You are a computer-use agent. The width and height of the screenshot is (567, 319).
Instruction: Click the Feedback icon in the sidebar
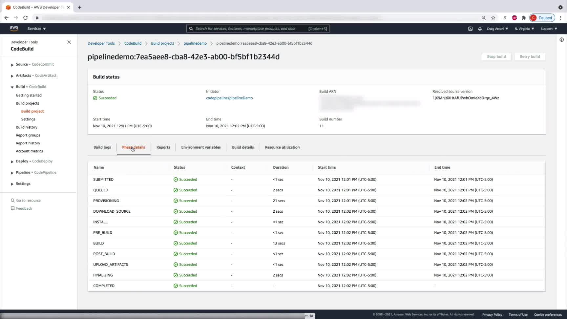pyautogui.click(x=13, y=208)
